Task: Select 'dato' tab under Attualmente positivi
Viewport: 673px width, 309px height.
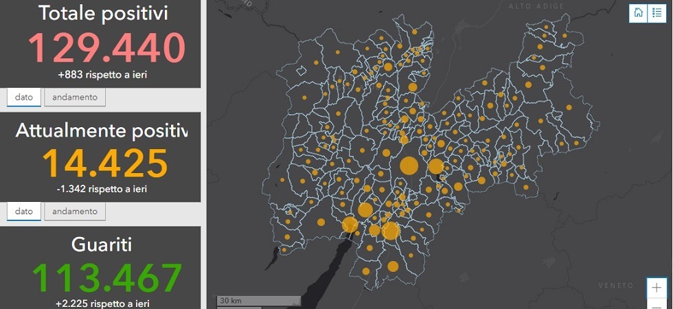Action: [x=23, y=211]
